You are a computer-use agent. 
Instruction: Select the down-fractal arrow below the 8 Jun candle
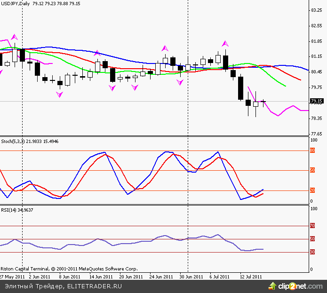(x=59, y=95)
